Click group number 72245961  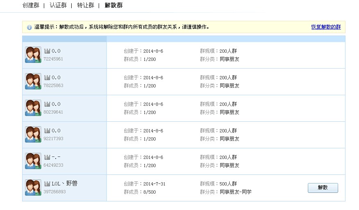coord(53,59)
